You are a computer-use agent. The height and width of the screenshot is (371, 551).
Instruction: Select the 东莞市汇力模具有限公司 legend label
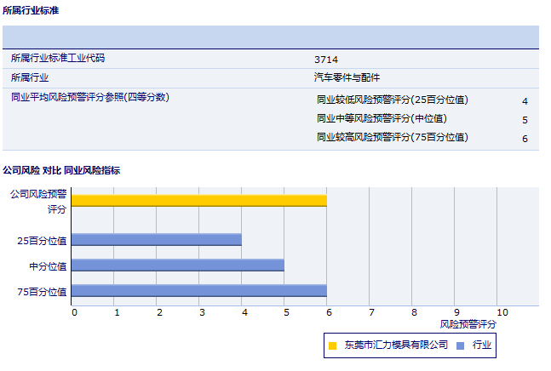point(395,345)
